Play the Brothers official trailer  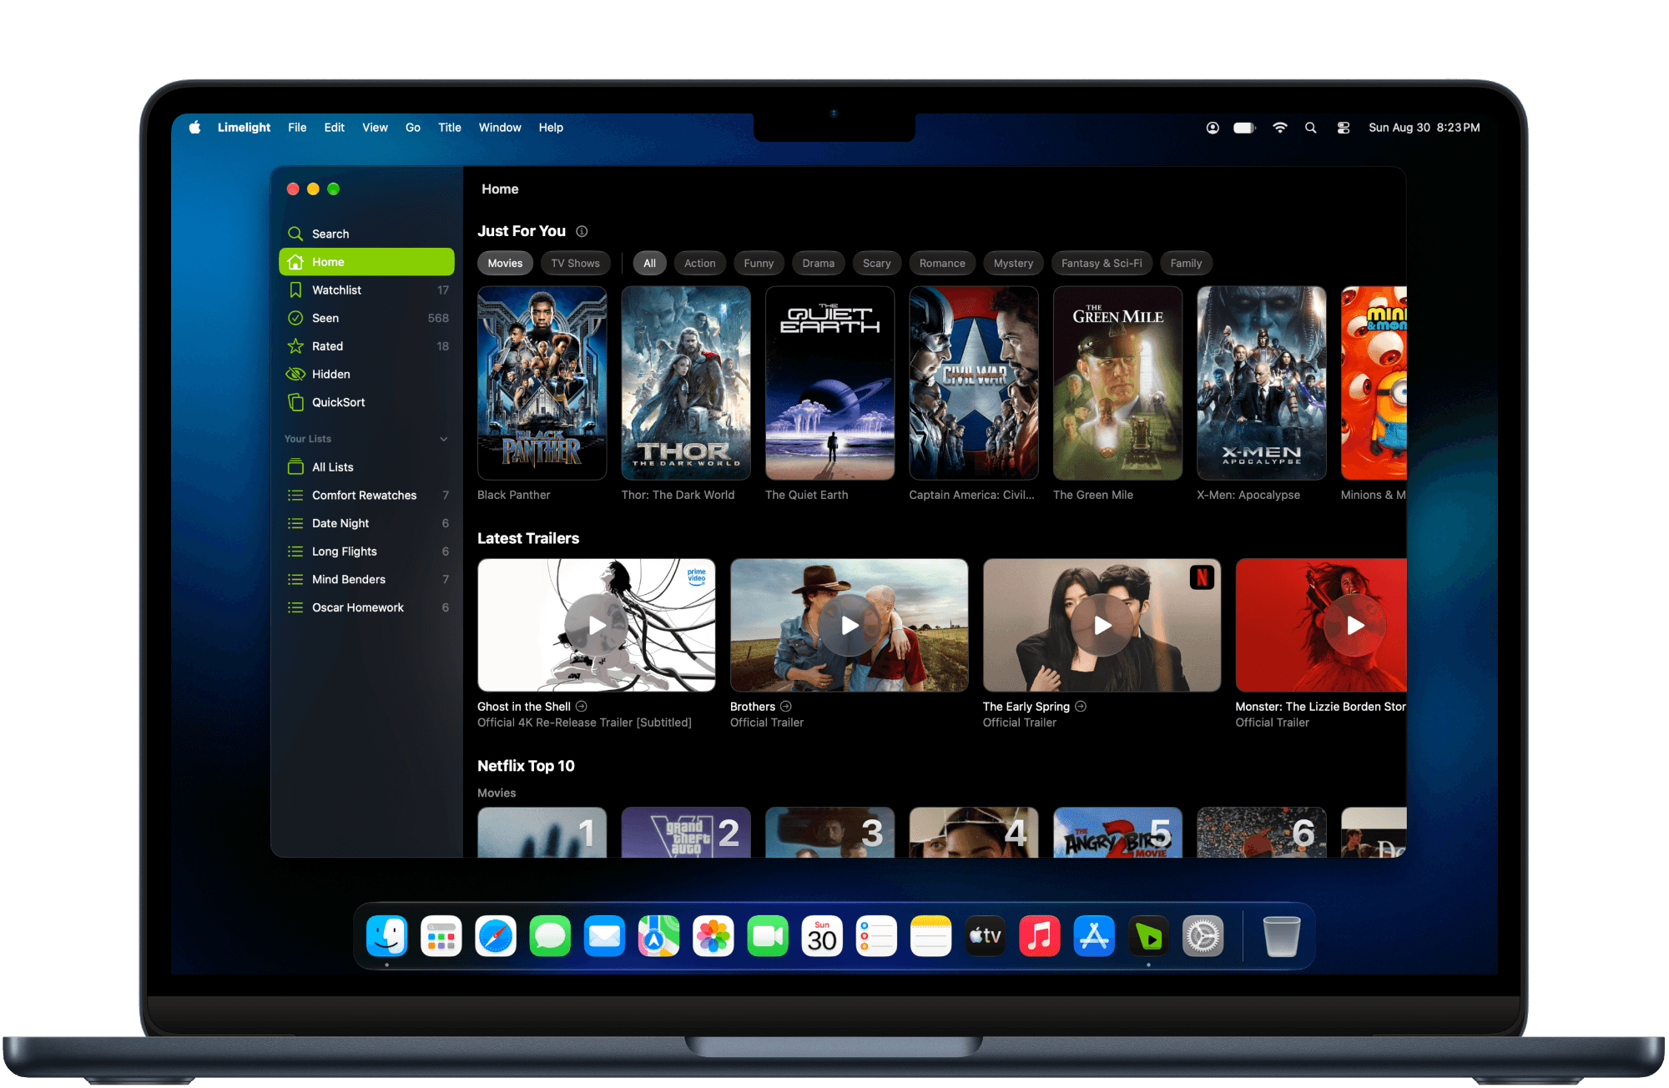[850, 626]
